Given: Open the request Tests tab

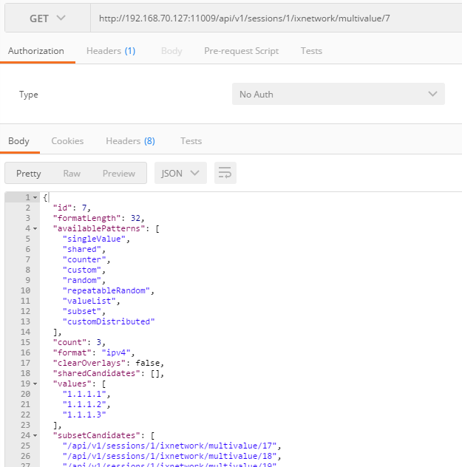Looking at the screenshot, I should (311, 51).
